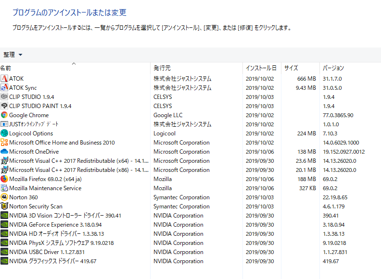Select the ATOK Sync program entry
The image size is (381, 279).
pyautogui.click(x=23, y=88)
